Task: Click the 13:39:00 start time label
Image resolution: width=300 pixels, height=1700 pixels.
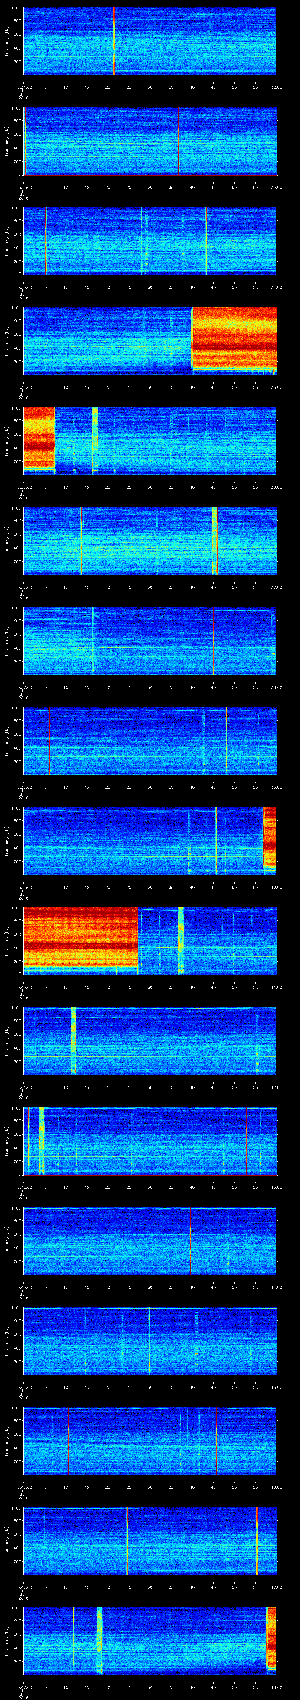Action: (23, 887)
